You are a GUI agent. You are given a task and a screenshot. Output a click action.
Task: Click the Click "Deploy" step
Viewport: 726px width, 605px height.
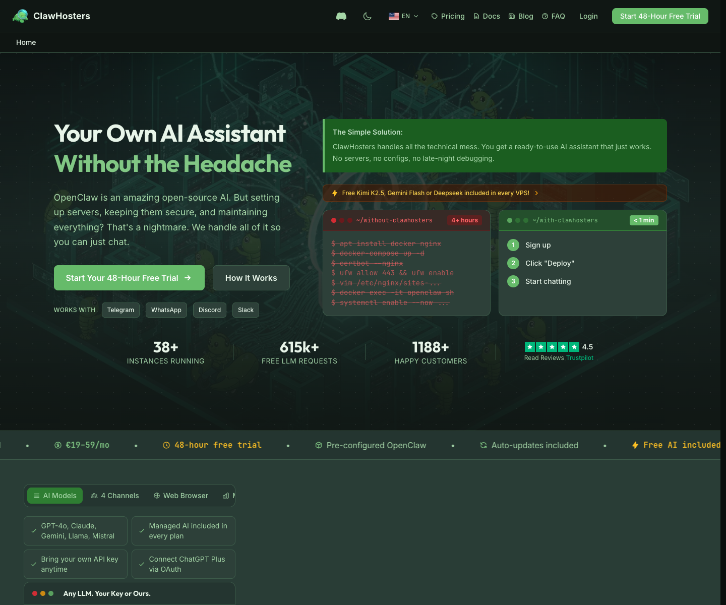[541, 263]
